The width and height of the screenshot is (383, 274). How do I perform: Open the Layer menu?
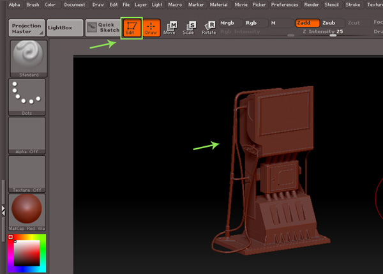(141, 4)
